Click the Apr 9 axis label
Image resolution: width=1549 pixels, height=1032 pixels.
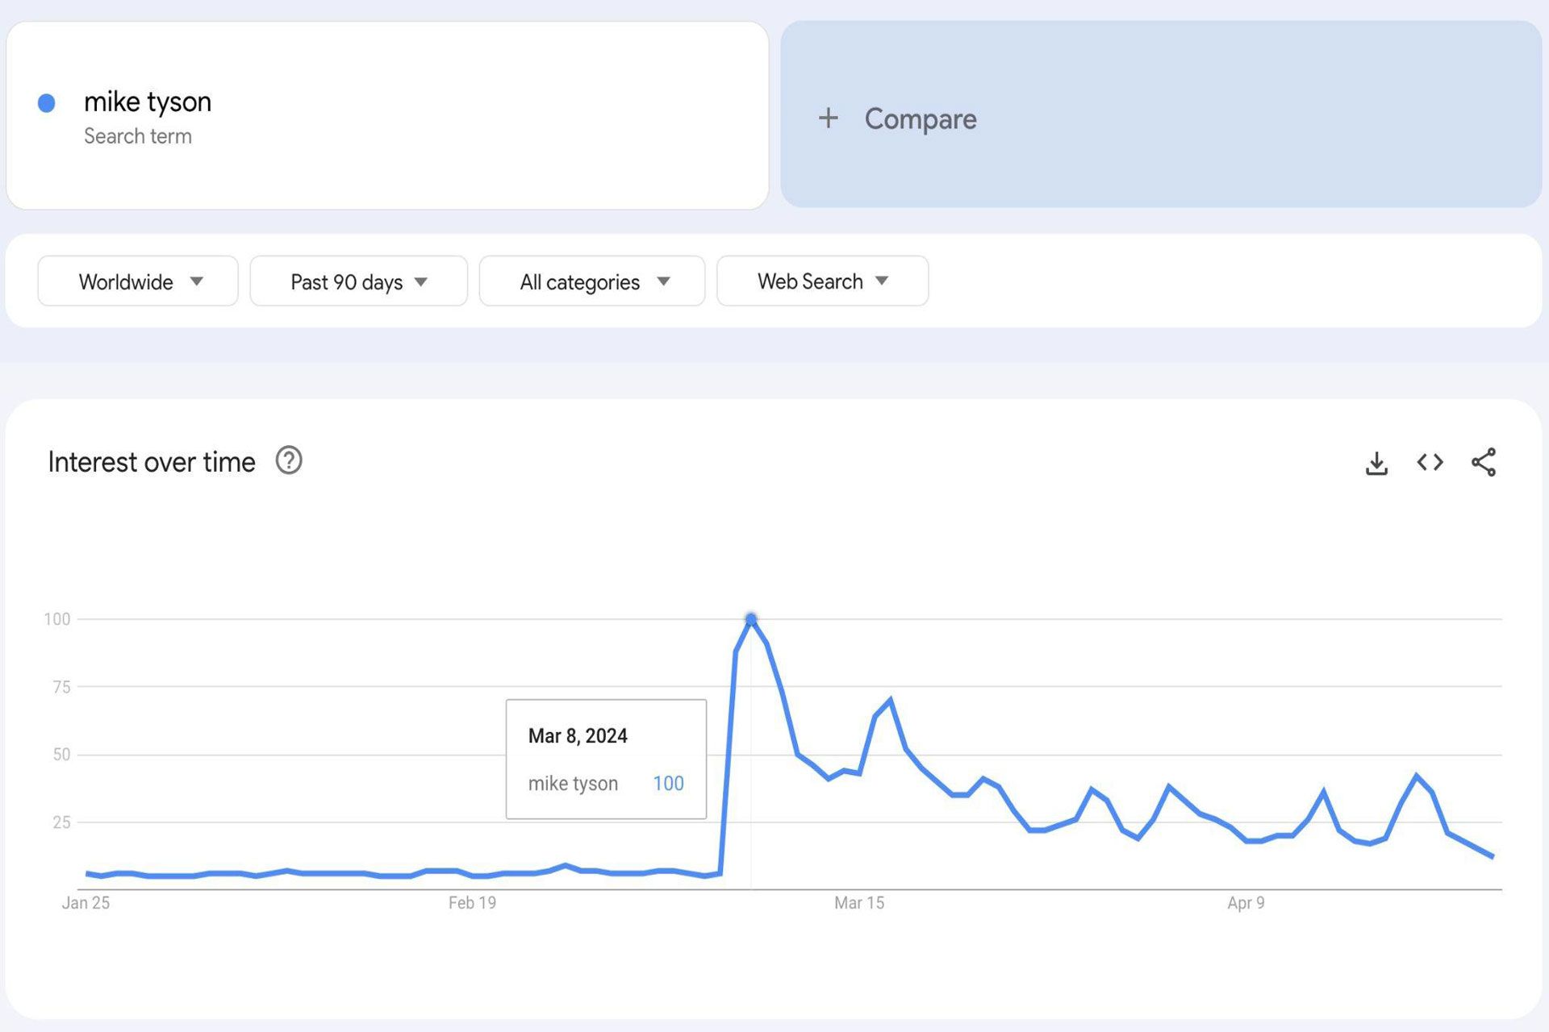pyautogui.click(x=1246, y=903)
